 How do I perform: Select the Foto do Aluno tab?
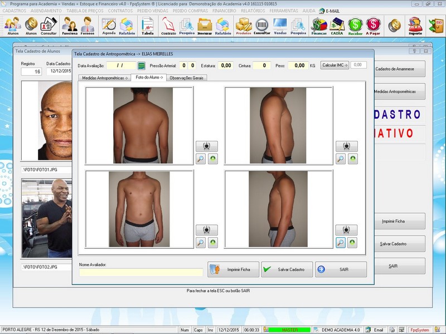pos(149,77)
